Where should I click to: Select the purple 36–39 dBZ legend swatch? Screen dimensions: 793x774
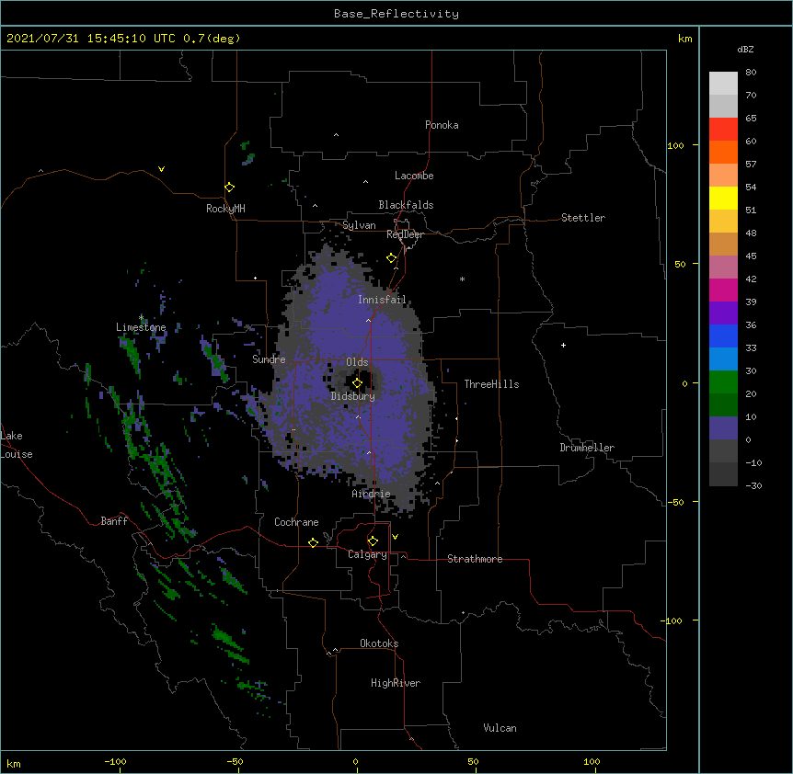(x=723, y=313)
